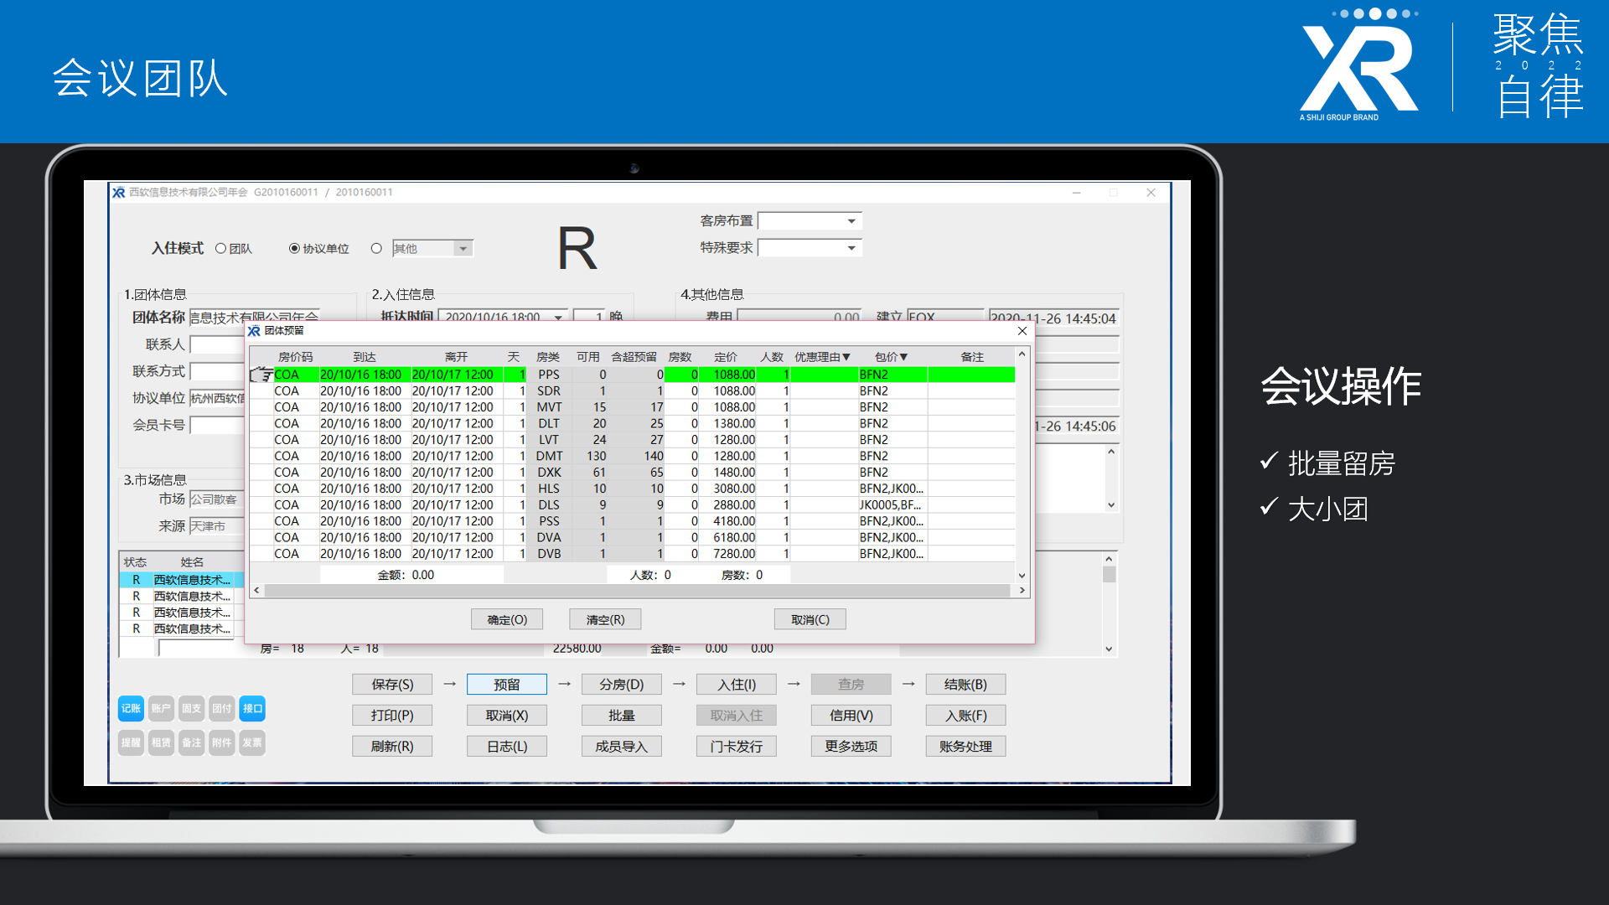
Task: Click the 房类 column header
Action: [548, 358]
